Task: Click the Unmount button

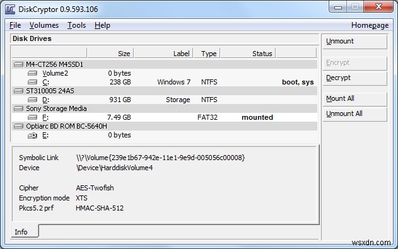Action: point(355,42)
